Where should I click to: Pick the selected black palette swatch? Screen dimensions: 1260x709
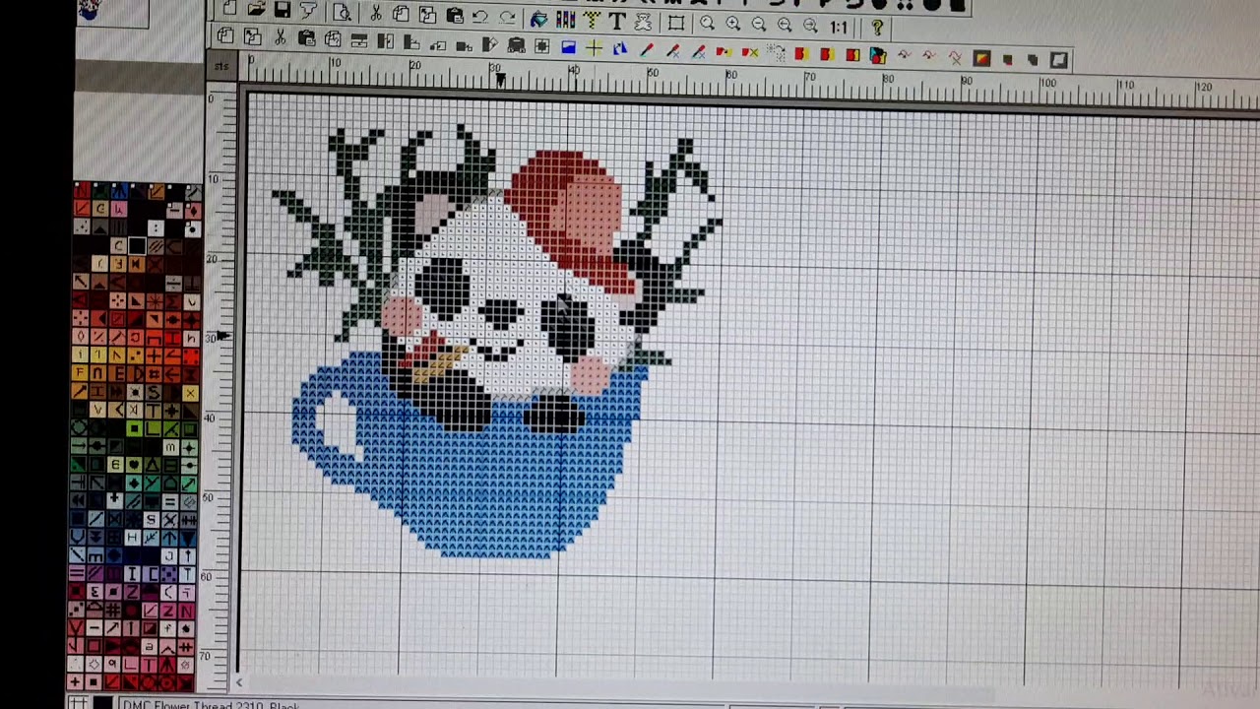pyautogui.click(x=137, y=245)
